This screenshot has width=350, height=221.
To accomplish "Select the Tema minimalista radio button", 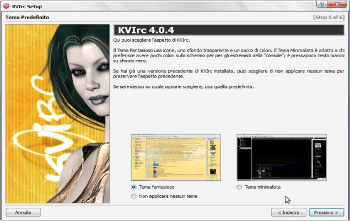I will [239, 187].
